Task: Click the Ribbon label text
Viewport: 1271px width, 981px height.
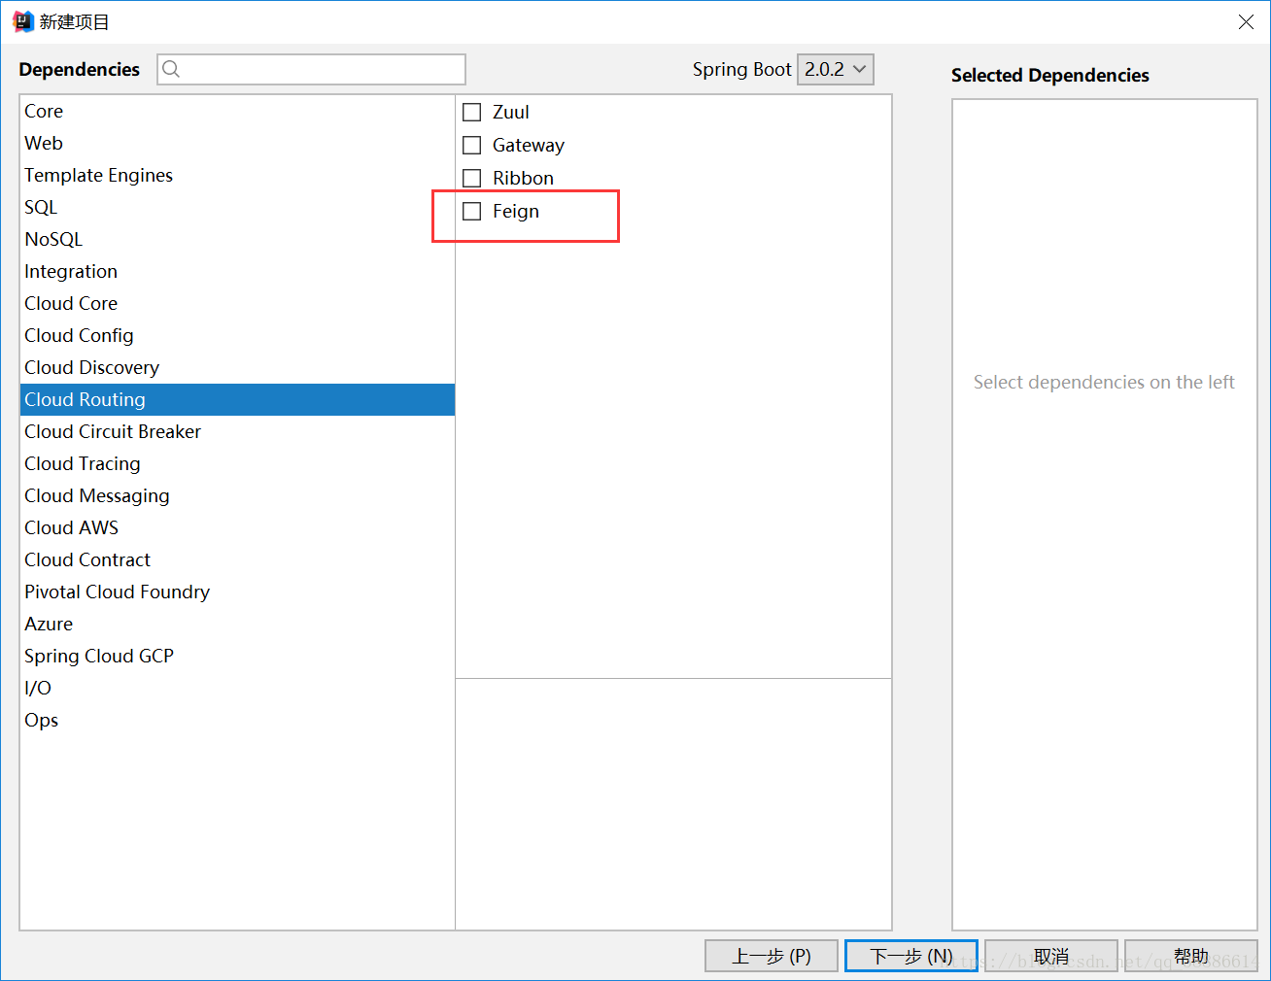Action: point(523,178)
